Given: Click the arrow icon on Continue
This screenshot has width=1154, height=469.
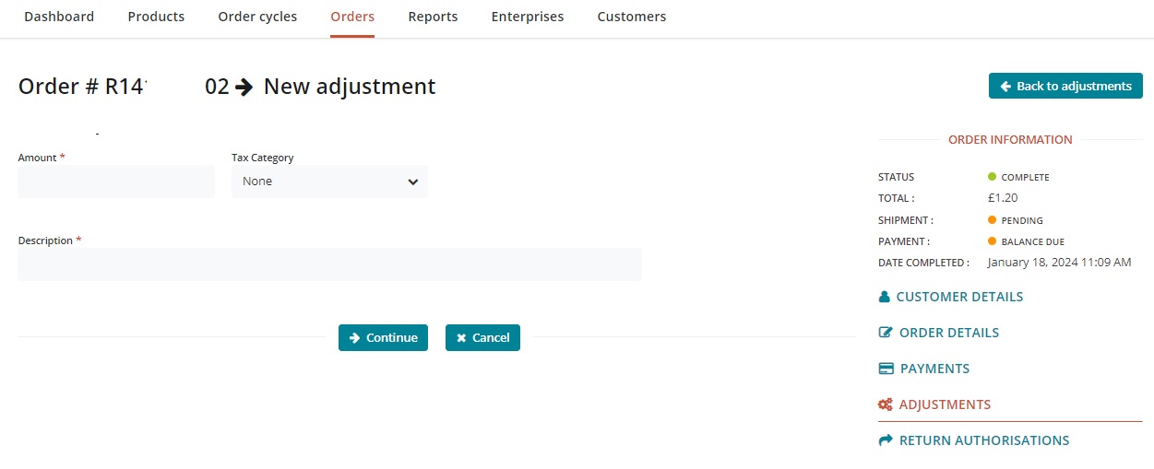Looking at the screenshot, I should pos(354,337).
